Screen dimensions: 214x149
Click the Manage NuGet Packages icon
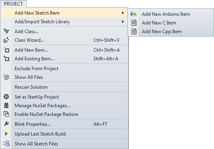point(6,106)
